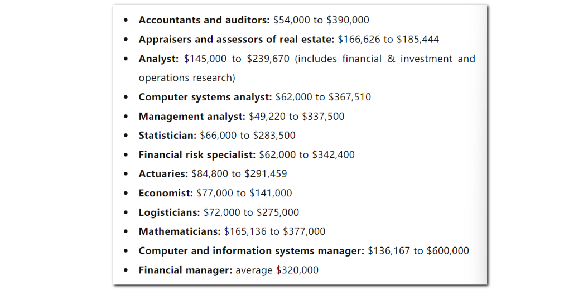Click the $390,000 salary figure
588x290 pixels.
[348, 20]
